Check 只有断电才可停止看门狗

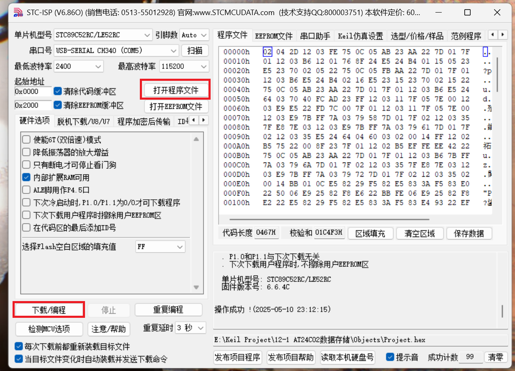pyautogui.click(x=26, y=165)
